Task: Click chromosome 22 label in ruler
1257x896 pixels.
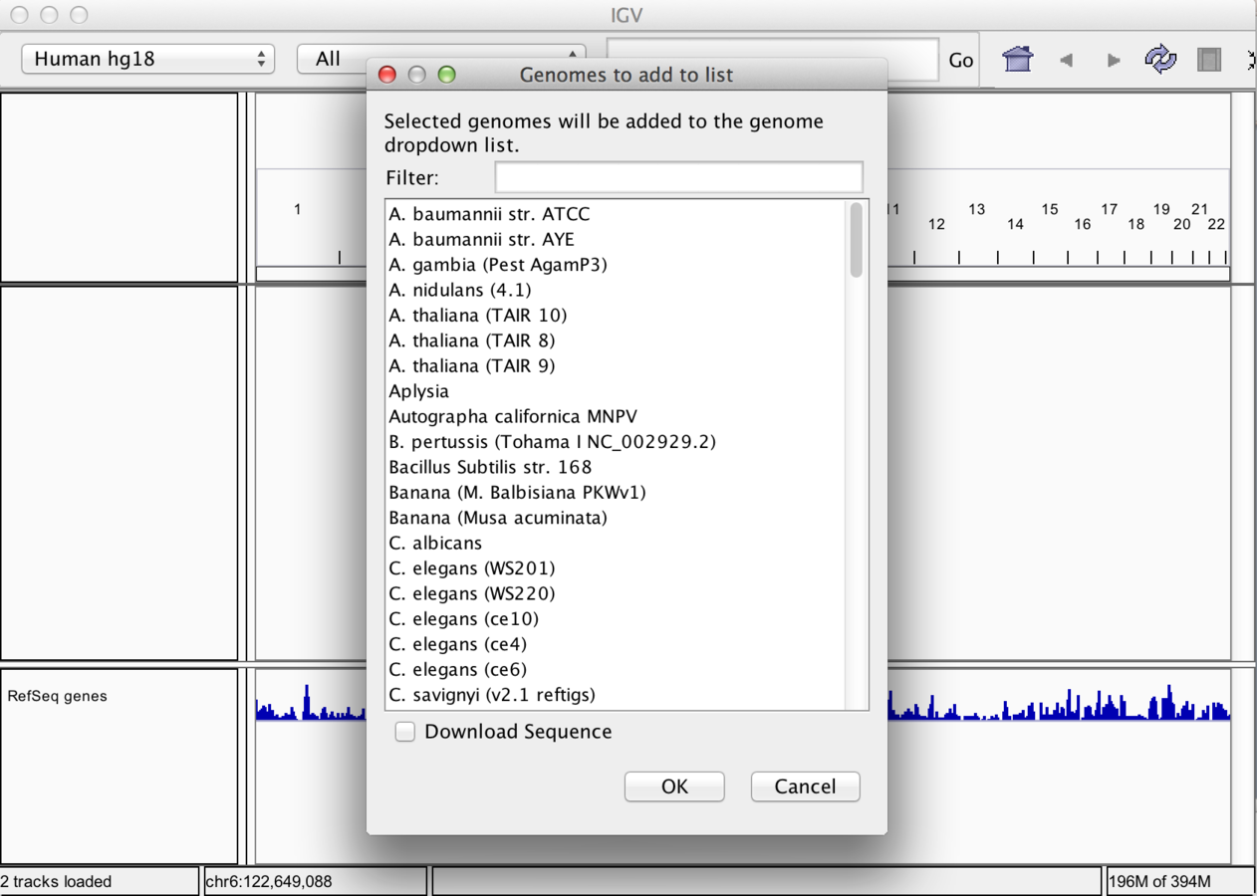Action: click(1216, 224)
